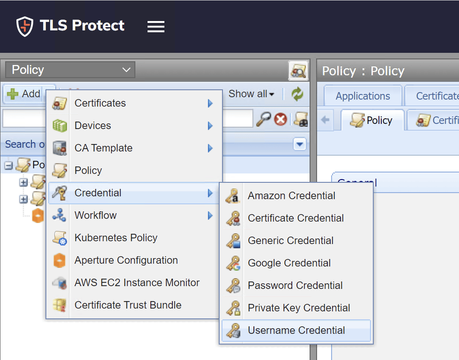Select the orange Aperture tree item
The height and width of the screenshot is (360, 459).
[38, 216]
